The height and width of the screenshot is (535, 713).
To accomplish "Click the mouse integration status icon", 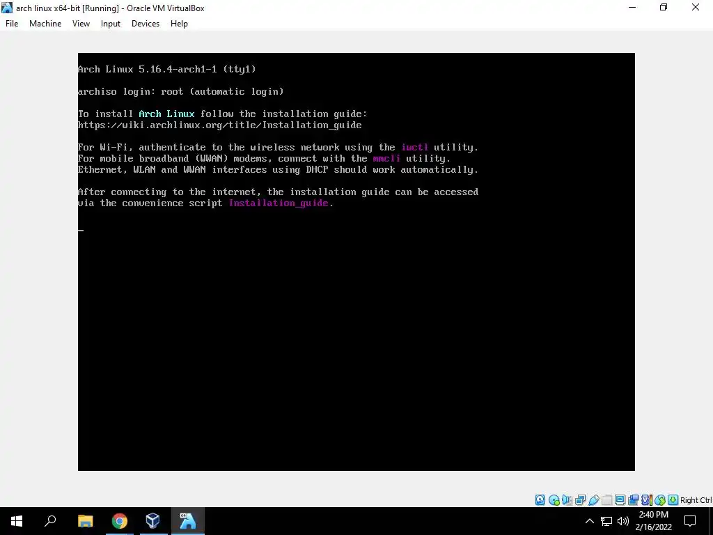I will point(660,500).
